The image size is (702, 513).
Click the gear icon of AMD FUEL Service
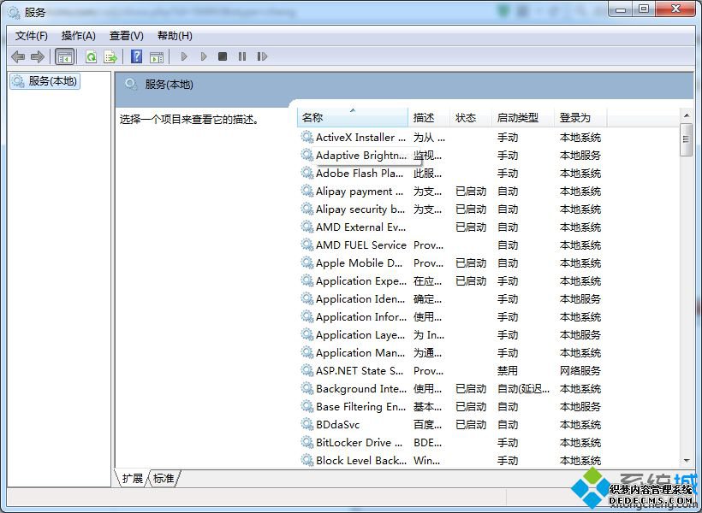[x=306, y=245]
